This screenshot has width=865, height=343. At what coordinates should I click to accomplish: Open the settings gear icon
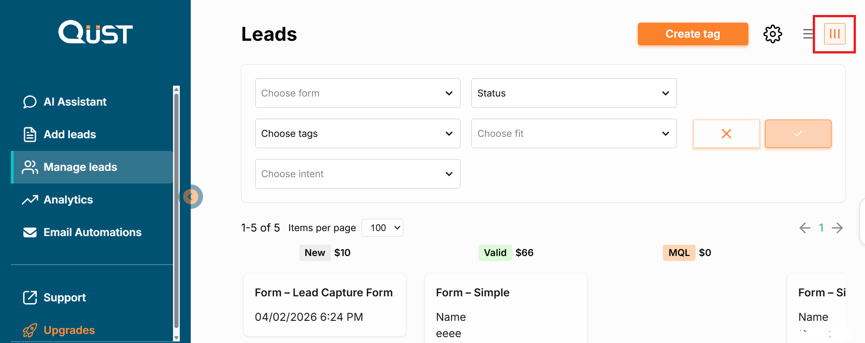point(772,34)
